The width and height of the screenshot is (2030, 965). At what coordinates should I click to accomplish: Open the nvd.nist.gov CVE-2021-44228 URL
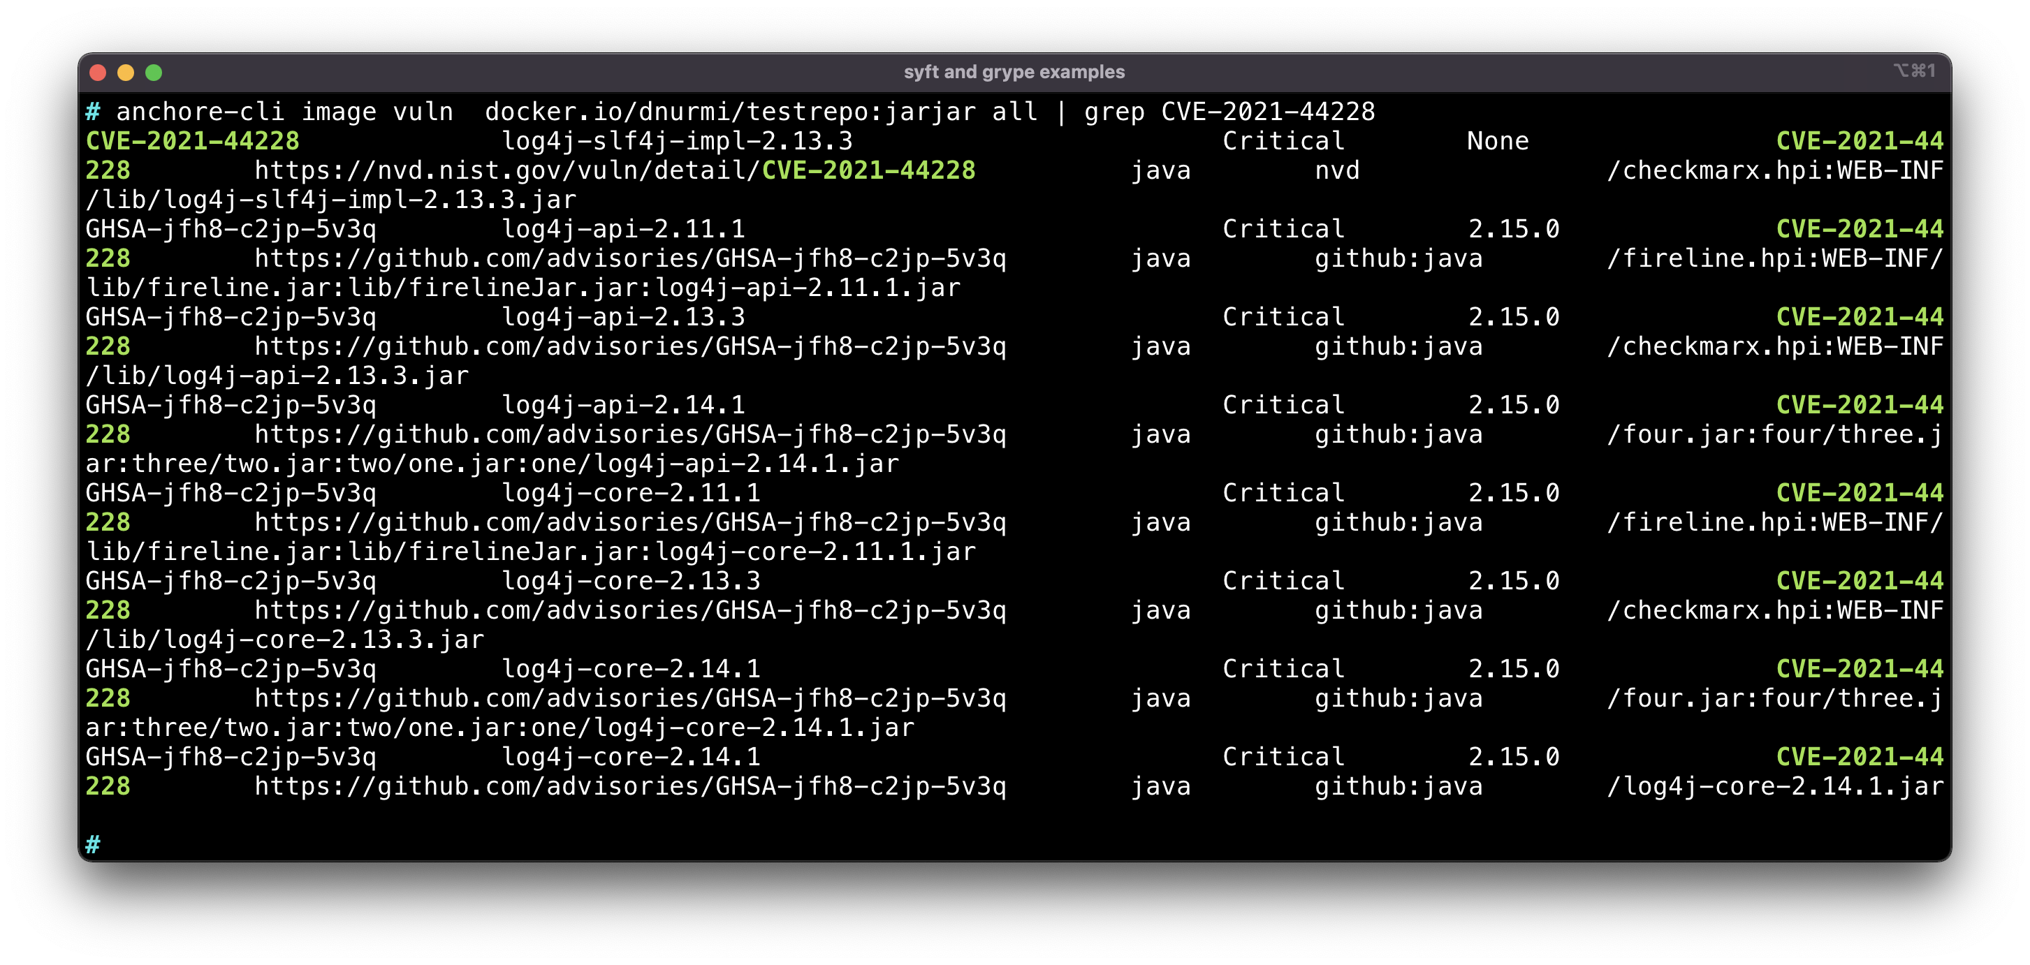tap(615, 170)
